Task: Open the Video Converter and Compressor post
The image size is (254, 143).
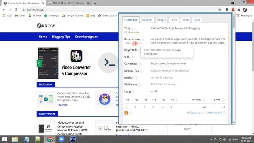Action: coord(72,128)
